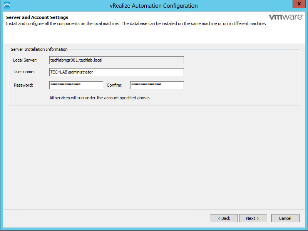
Task: Click the 'vRealize Automation Configuration' window title
Action: 154,6
